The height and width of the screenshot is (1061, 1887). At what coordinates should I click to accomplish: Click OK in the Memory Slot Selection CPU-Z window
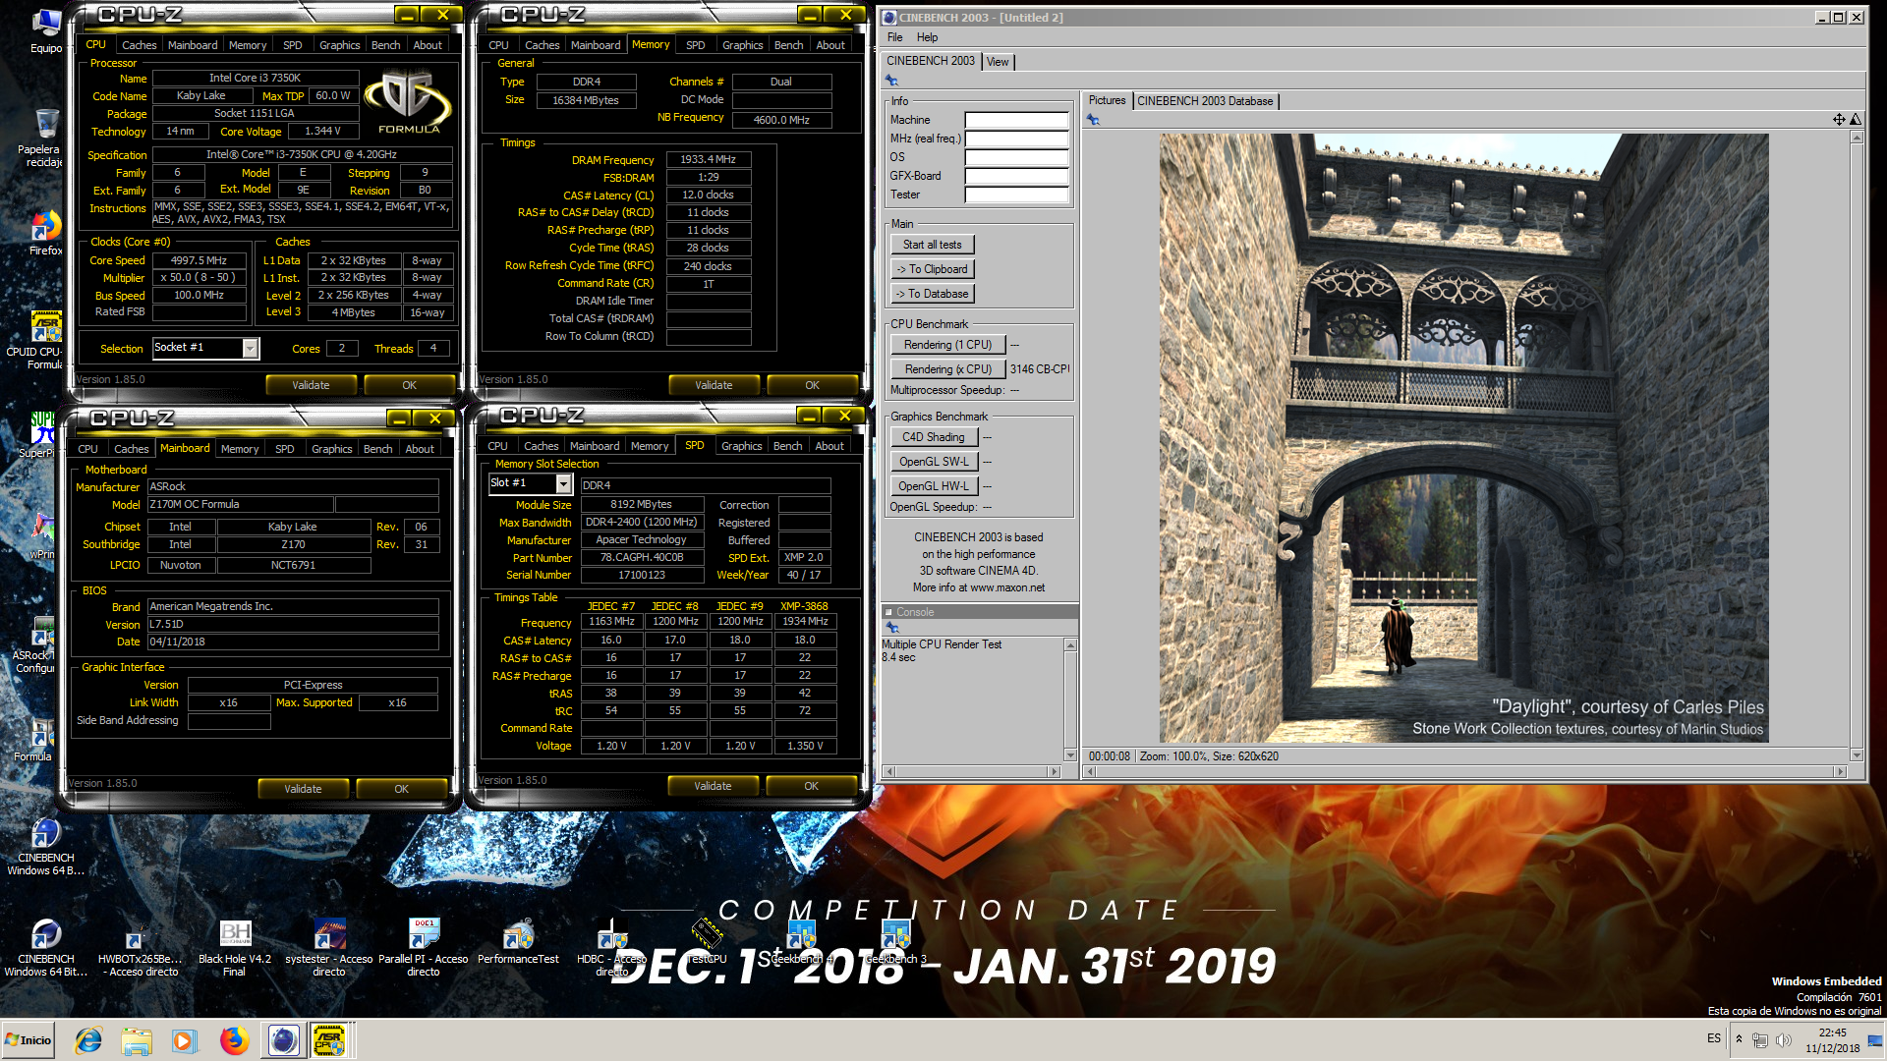coord(811,786)
